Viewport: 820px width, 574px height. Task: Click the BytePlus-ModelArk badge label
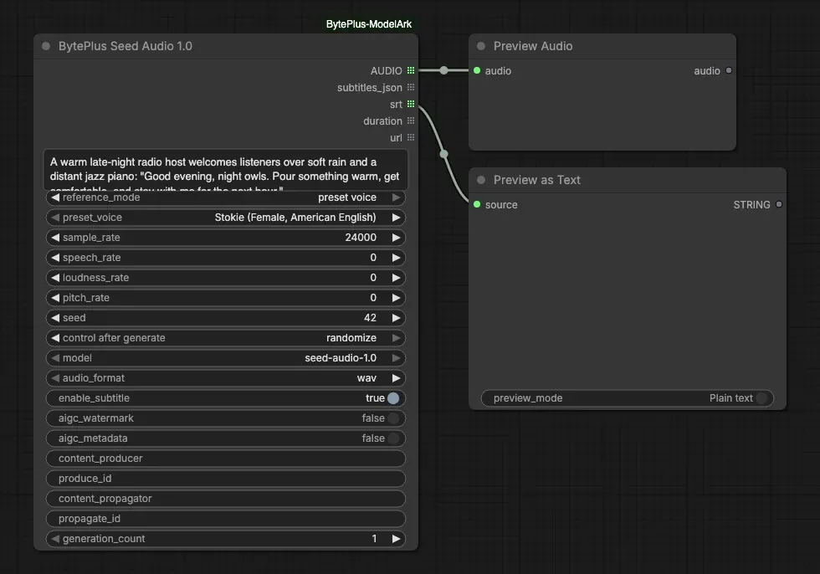pos(369,24)
